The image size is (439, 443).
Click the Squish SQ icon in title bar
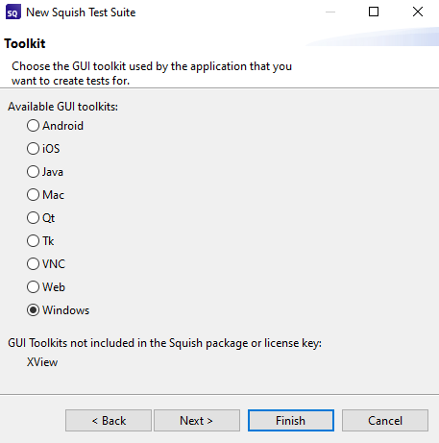pos(13,12)
